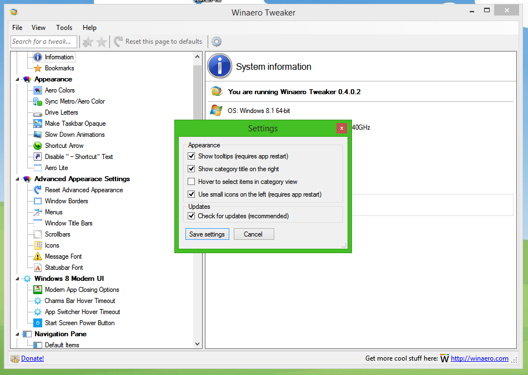Add bookmark with first star icon
Viewport: 528px width, 375px height.
pos(88,42)
